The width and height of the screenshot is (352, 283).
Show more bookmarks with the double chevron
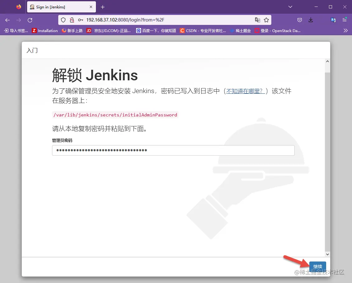(345, 31)
